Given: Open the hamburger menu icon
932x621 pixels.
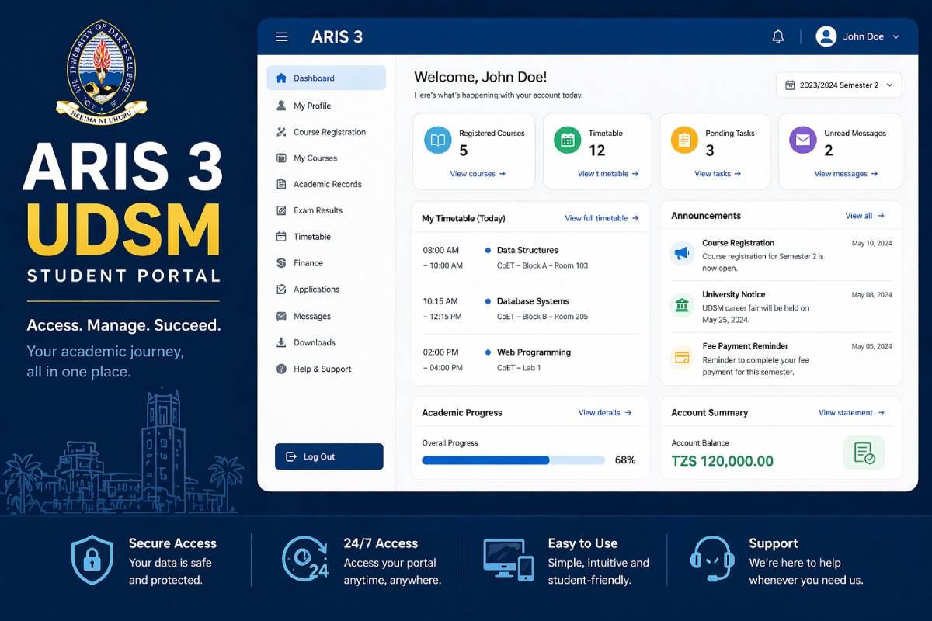Looking at the screenshot, I should click(282, 37).
